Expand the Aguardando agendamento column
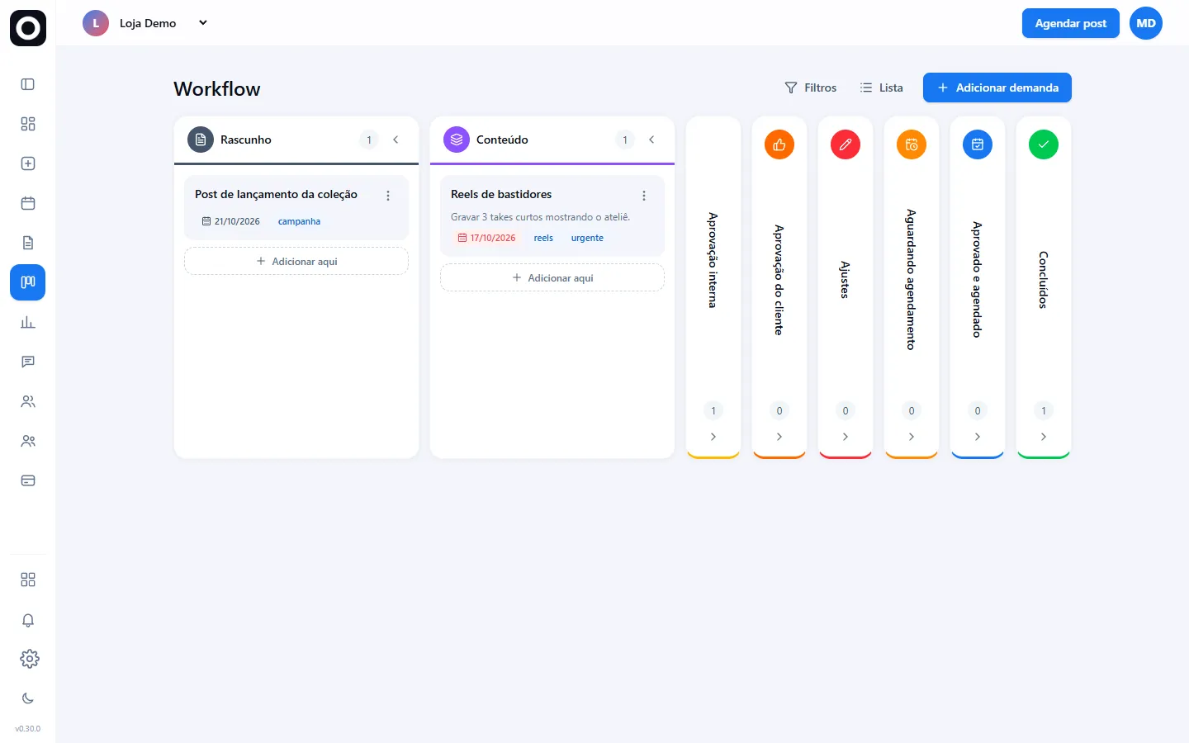 [912, 437]
